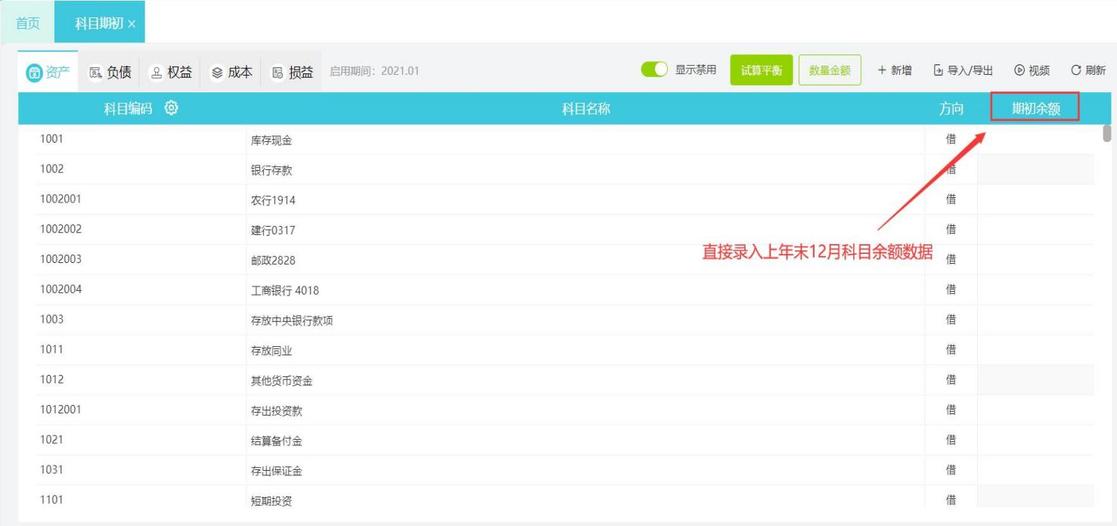Select the 库存现金 row name
The image size is (1117, 526).
pos(271,141)
